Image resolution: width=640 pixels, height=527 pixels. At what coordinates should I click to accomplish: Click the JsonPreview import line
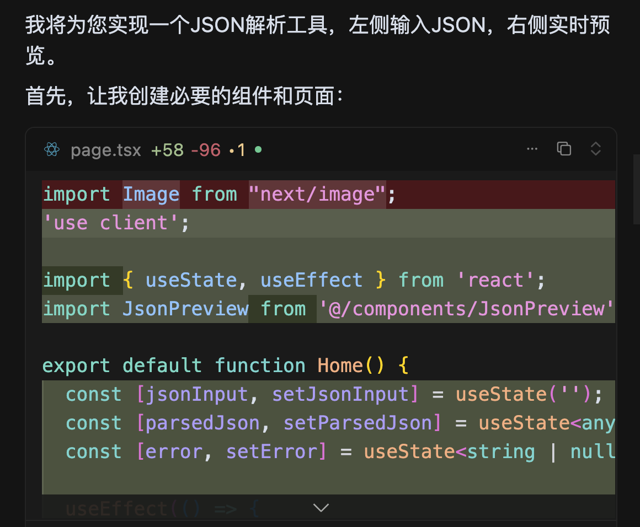point(328,309)
